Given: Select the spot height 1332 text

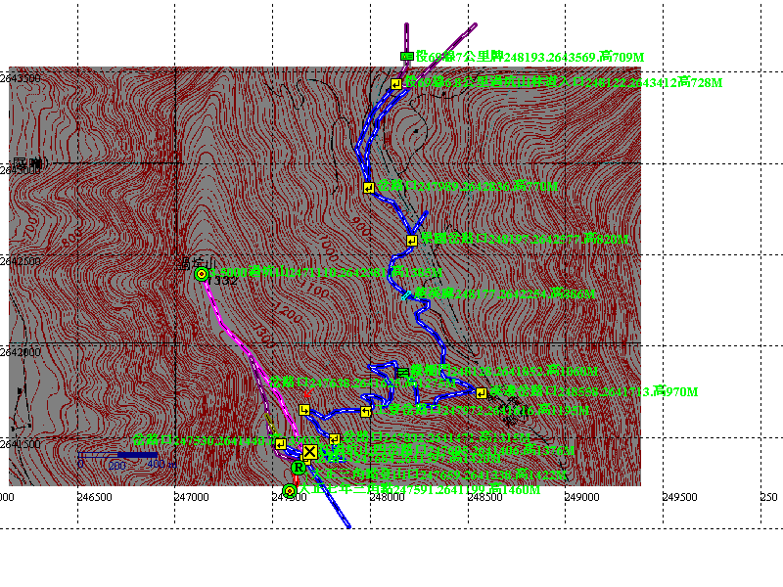Looking at the screenshot, I should pos(223,281).
